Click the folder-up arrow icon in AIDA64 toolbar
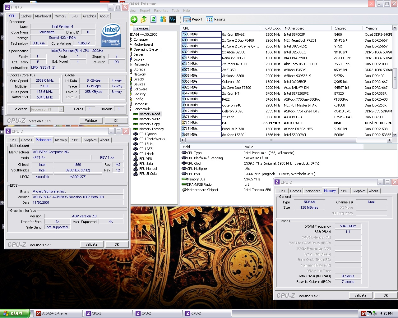398x318 pixels. click(x=144, y=19)
